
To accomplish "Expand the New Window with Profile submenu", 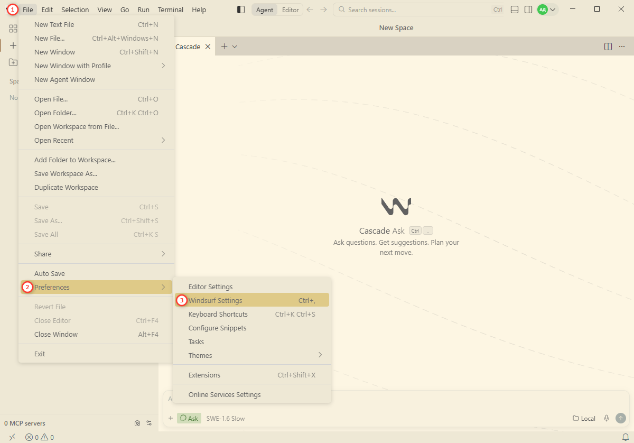I will coord(96,66).
